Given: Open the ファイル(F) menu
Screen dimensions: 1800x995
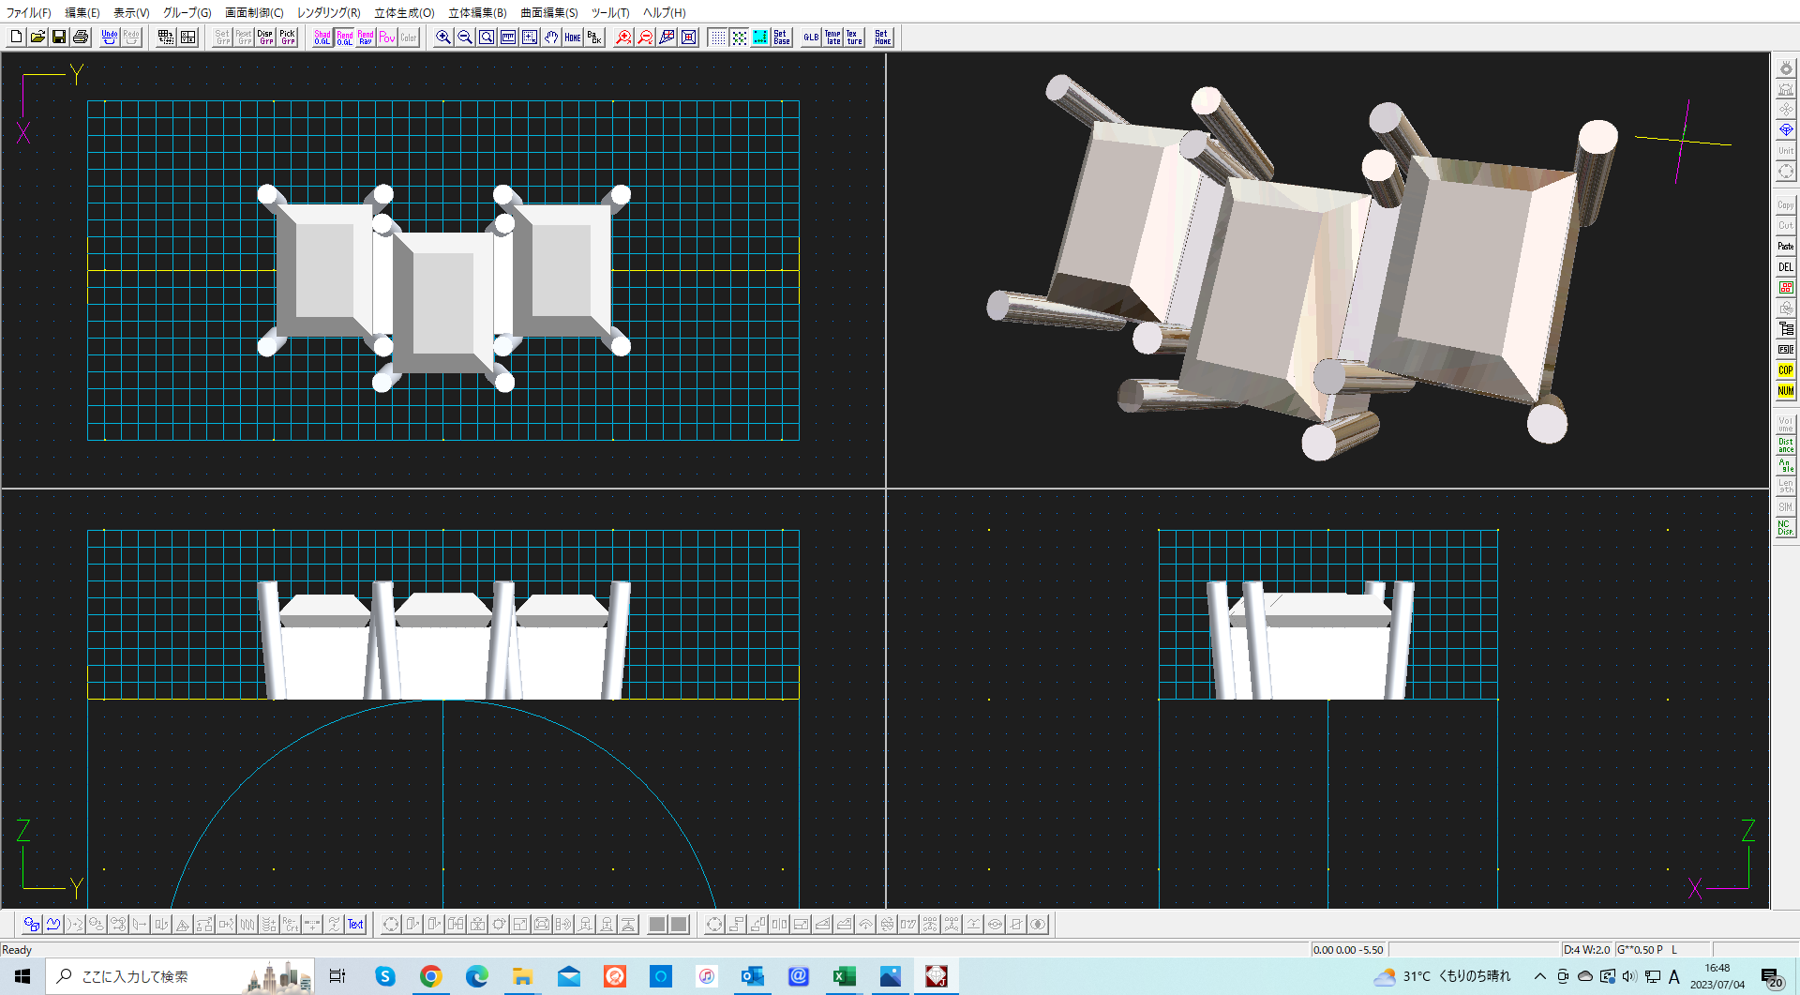Looking at the screenshot, I should [x=29, y=13].
